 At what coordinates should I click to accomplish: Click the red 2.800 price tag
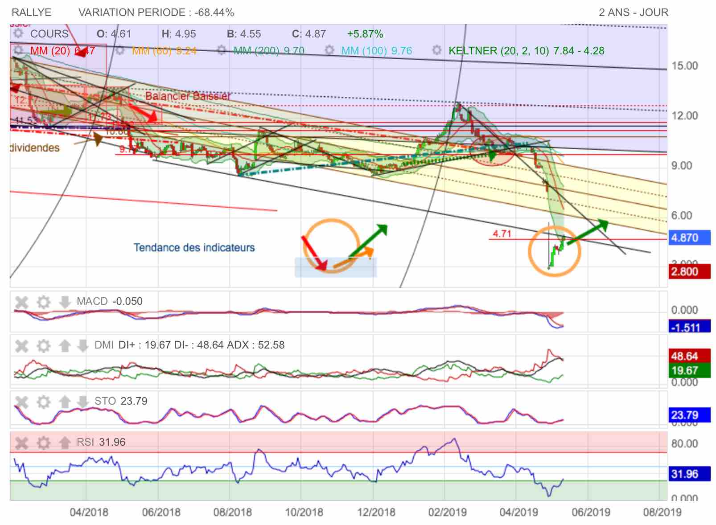tap(689, 272)
